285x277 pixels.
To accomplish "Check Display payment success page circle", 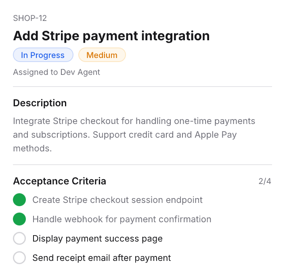I will tap(19, 239).
